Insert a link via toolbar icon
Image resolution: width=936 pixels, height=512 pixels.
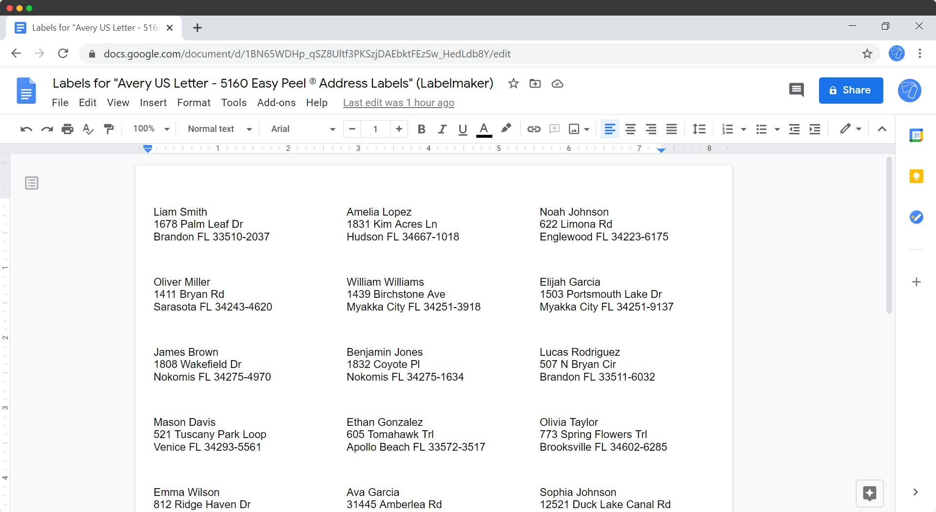[x=534, y=129]
